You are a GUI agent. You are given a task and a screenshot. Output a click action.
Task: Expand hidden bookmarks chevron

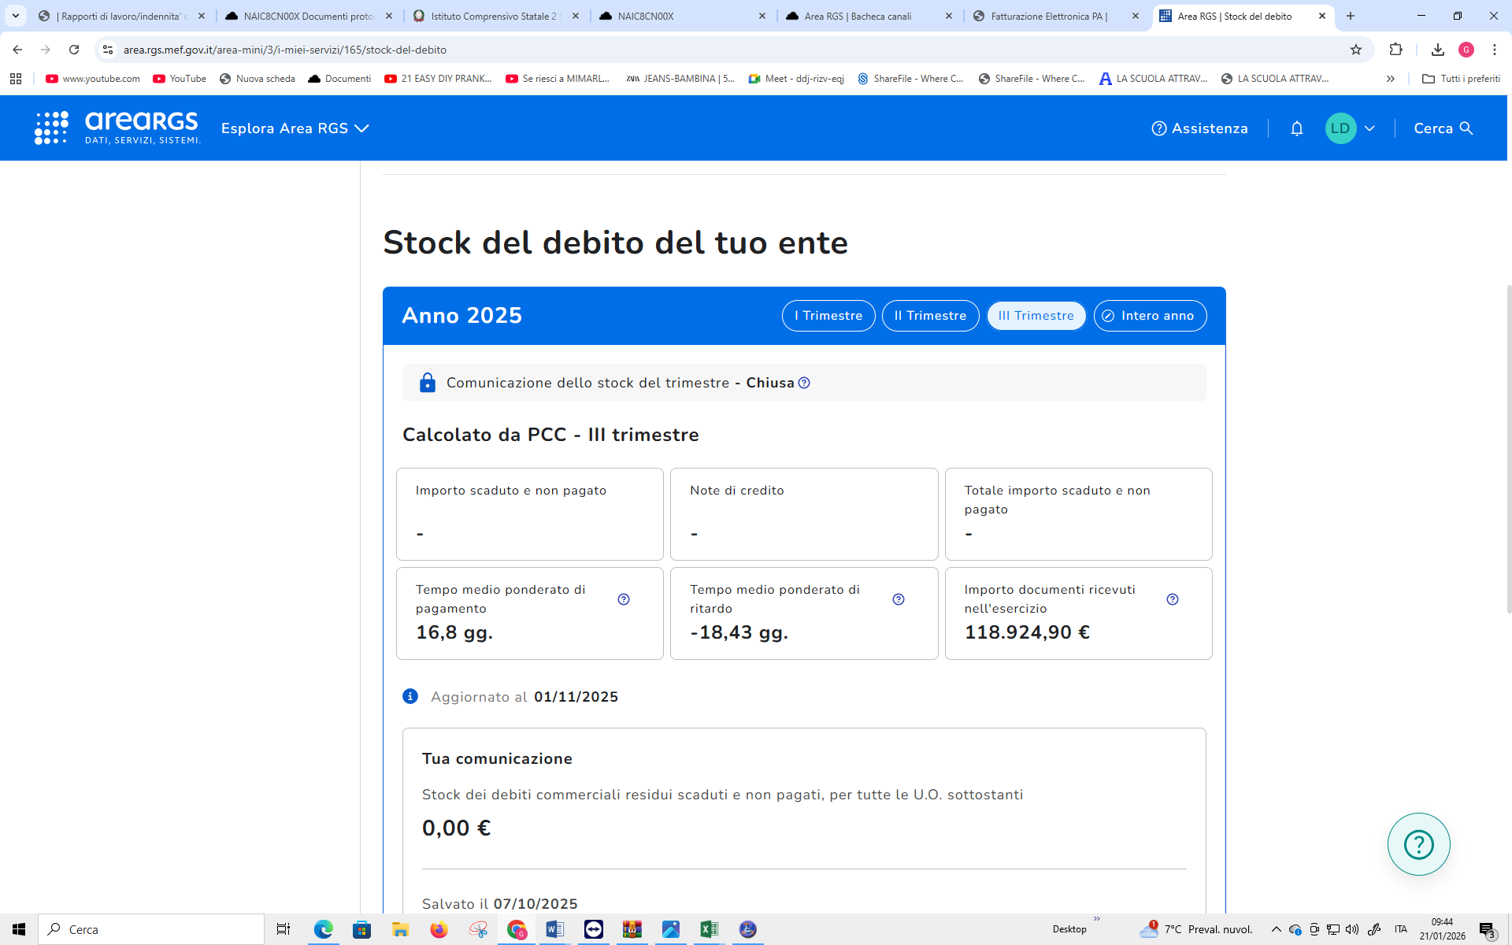[x=1391, y=79]
